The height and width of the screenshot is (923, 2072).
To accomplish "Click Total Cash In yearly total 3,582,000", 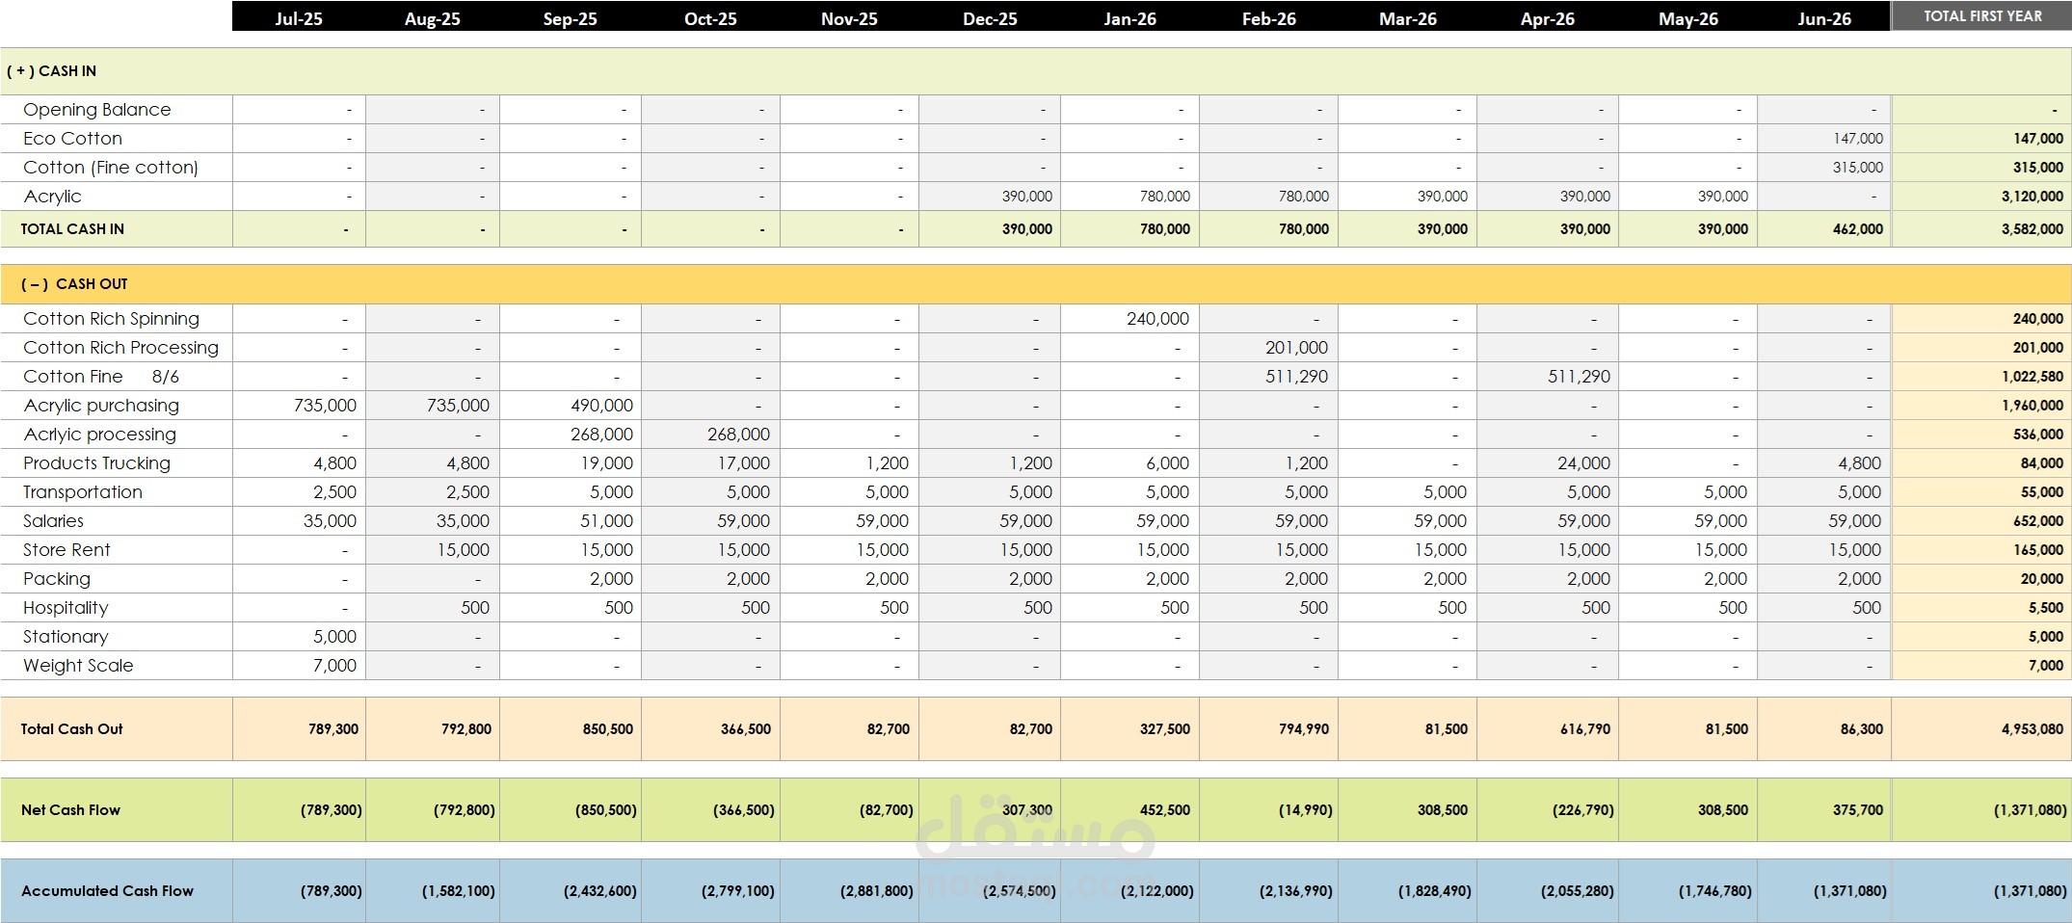I will click(2032, 229).
